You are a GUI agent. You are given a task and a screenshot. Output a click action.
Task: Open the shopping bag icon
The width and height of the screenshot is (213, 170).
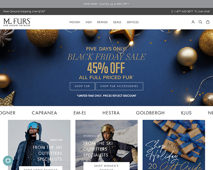coord(208,22)
